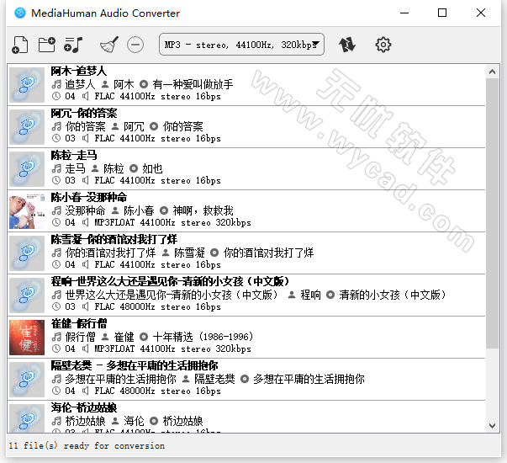Click the scrollbar down arrow
The width and height of the screenshot is (507, 463).
tap(492, 426)
